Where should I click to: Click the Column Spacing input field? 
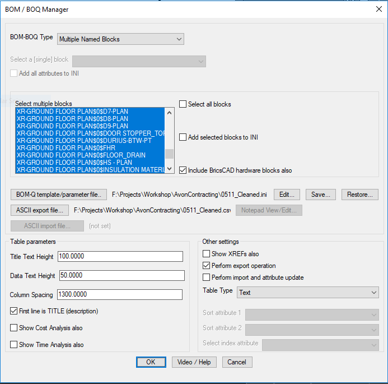[120, 294]
